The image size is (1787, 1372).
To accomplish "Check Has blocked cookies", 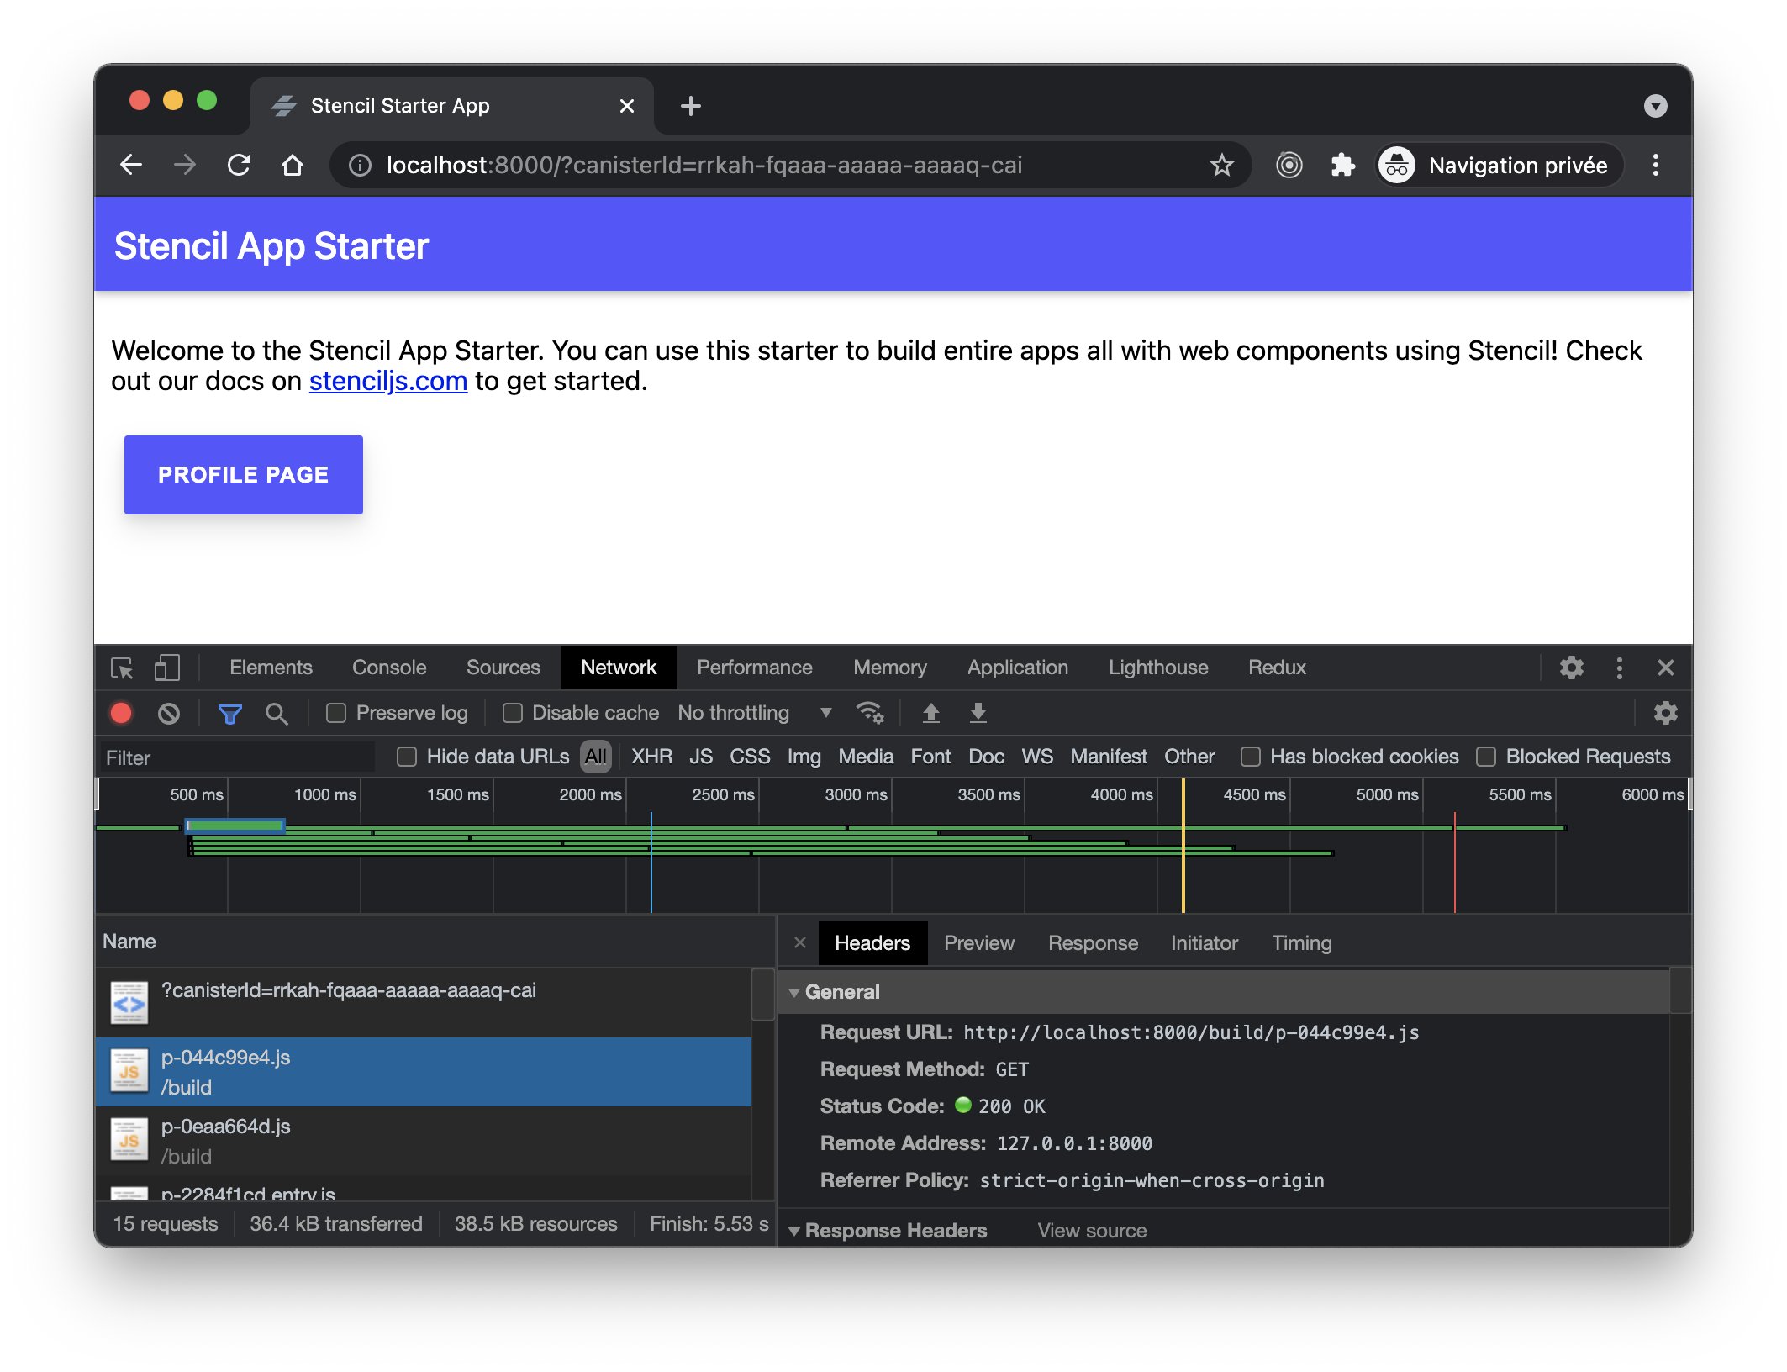I will 1251,757.
